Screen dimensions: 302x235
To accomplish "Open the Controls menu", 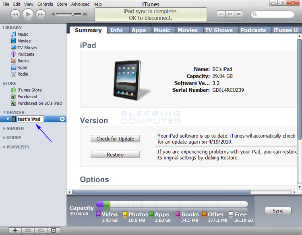I will click(45, 4).
